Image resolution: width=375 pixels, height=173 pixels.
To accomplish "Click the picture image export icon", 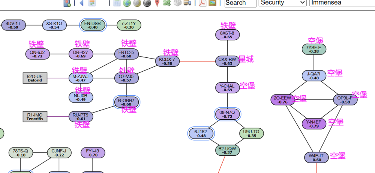I will coord(212,3).
